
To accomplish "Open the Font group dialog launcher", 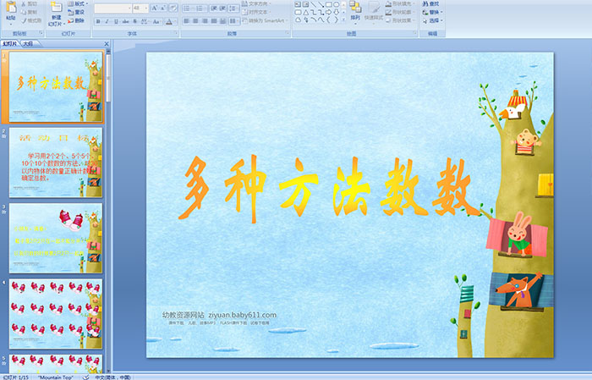I will (176, 33).
